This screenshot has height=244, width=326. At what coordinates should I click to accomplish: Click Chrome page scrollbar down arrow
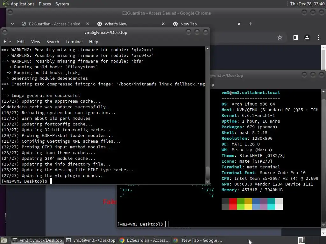(323, 233)
